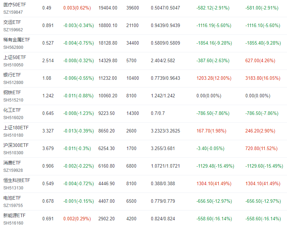Click stock code SH510300

[x=13, y=152]
